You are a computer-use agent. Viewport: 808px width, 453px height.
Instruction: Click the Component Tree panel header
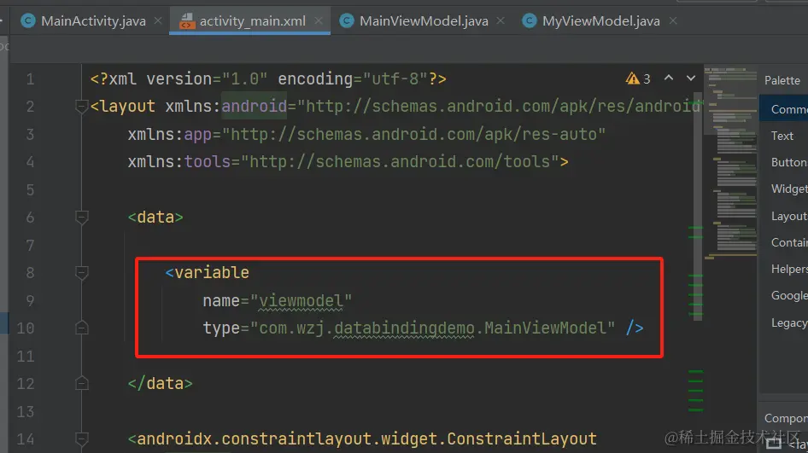pos(784,418)
